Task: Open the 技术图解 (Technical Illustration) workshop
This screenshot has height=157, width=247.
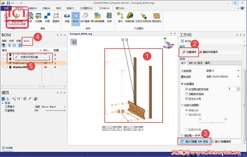Action: tap(85, 17)
